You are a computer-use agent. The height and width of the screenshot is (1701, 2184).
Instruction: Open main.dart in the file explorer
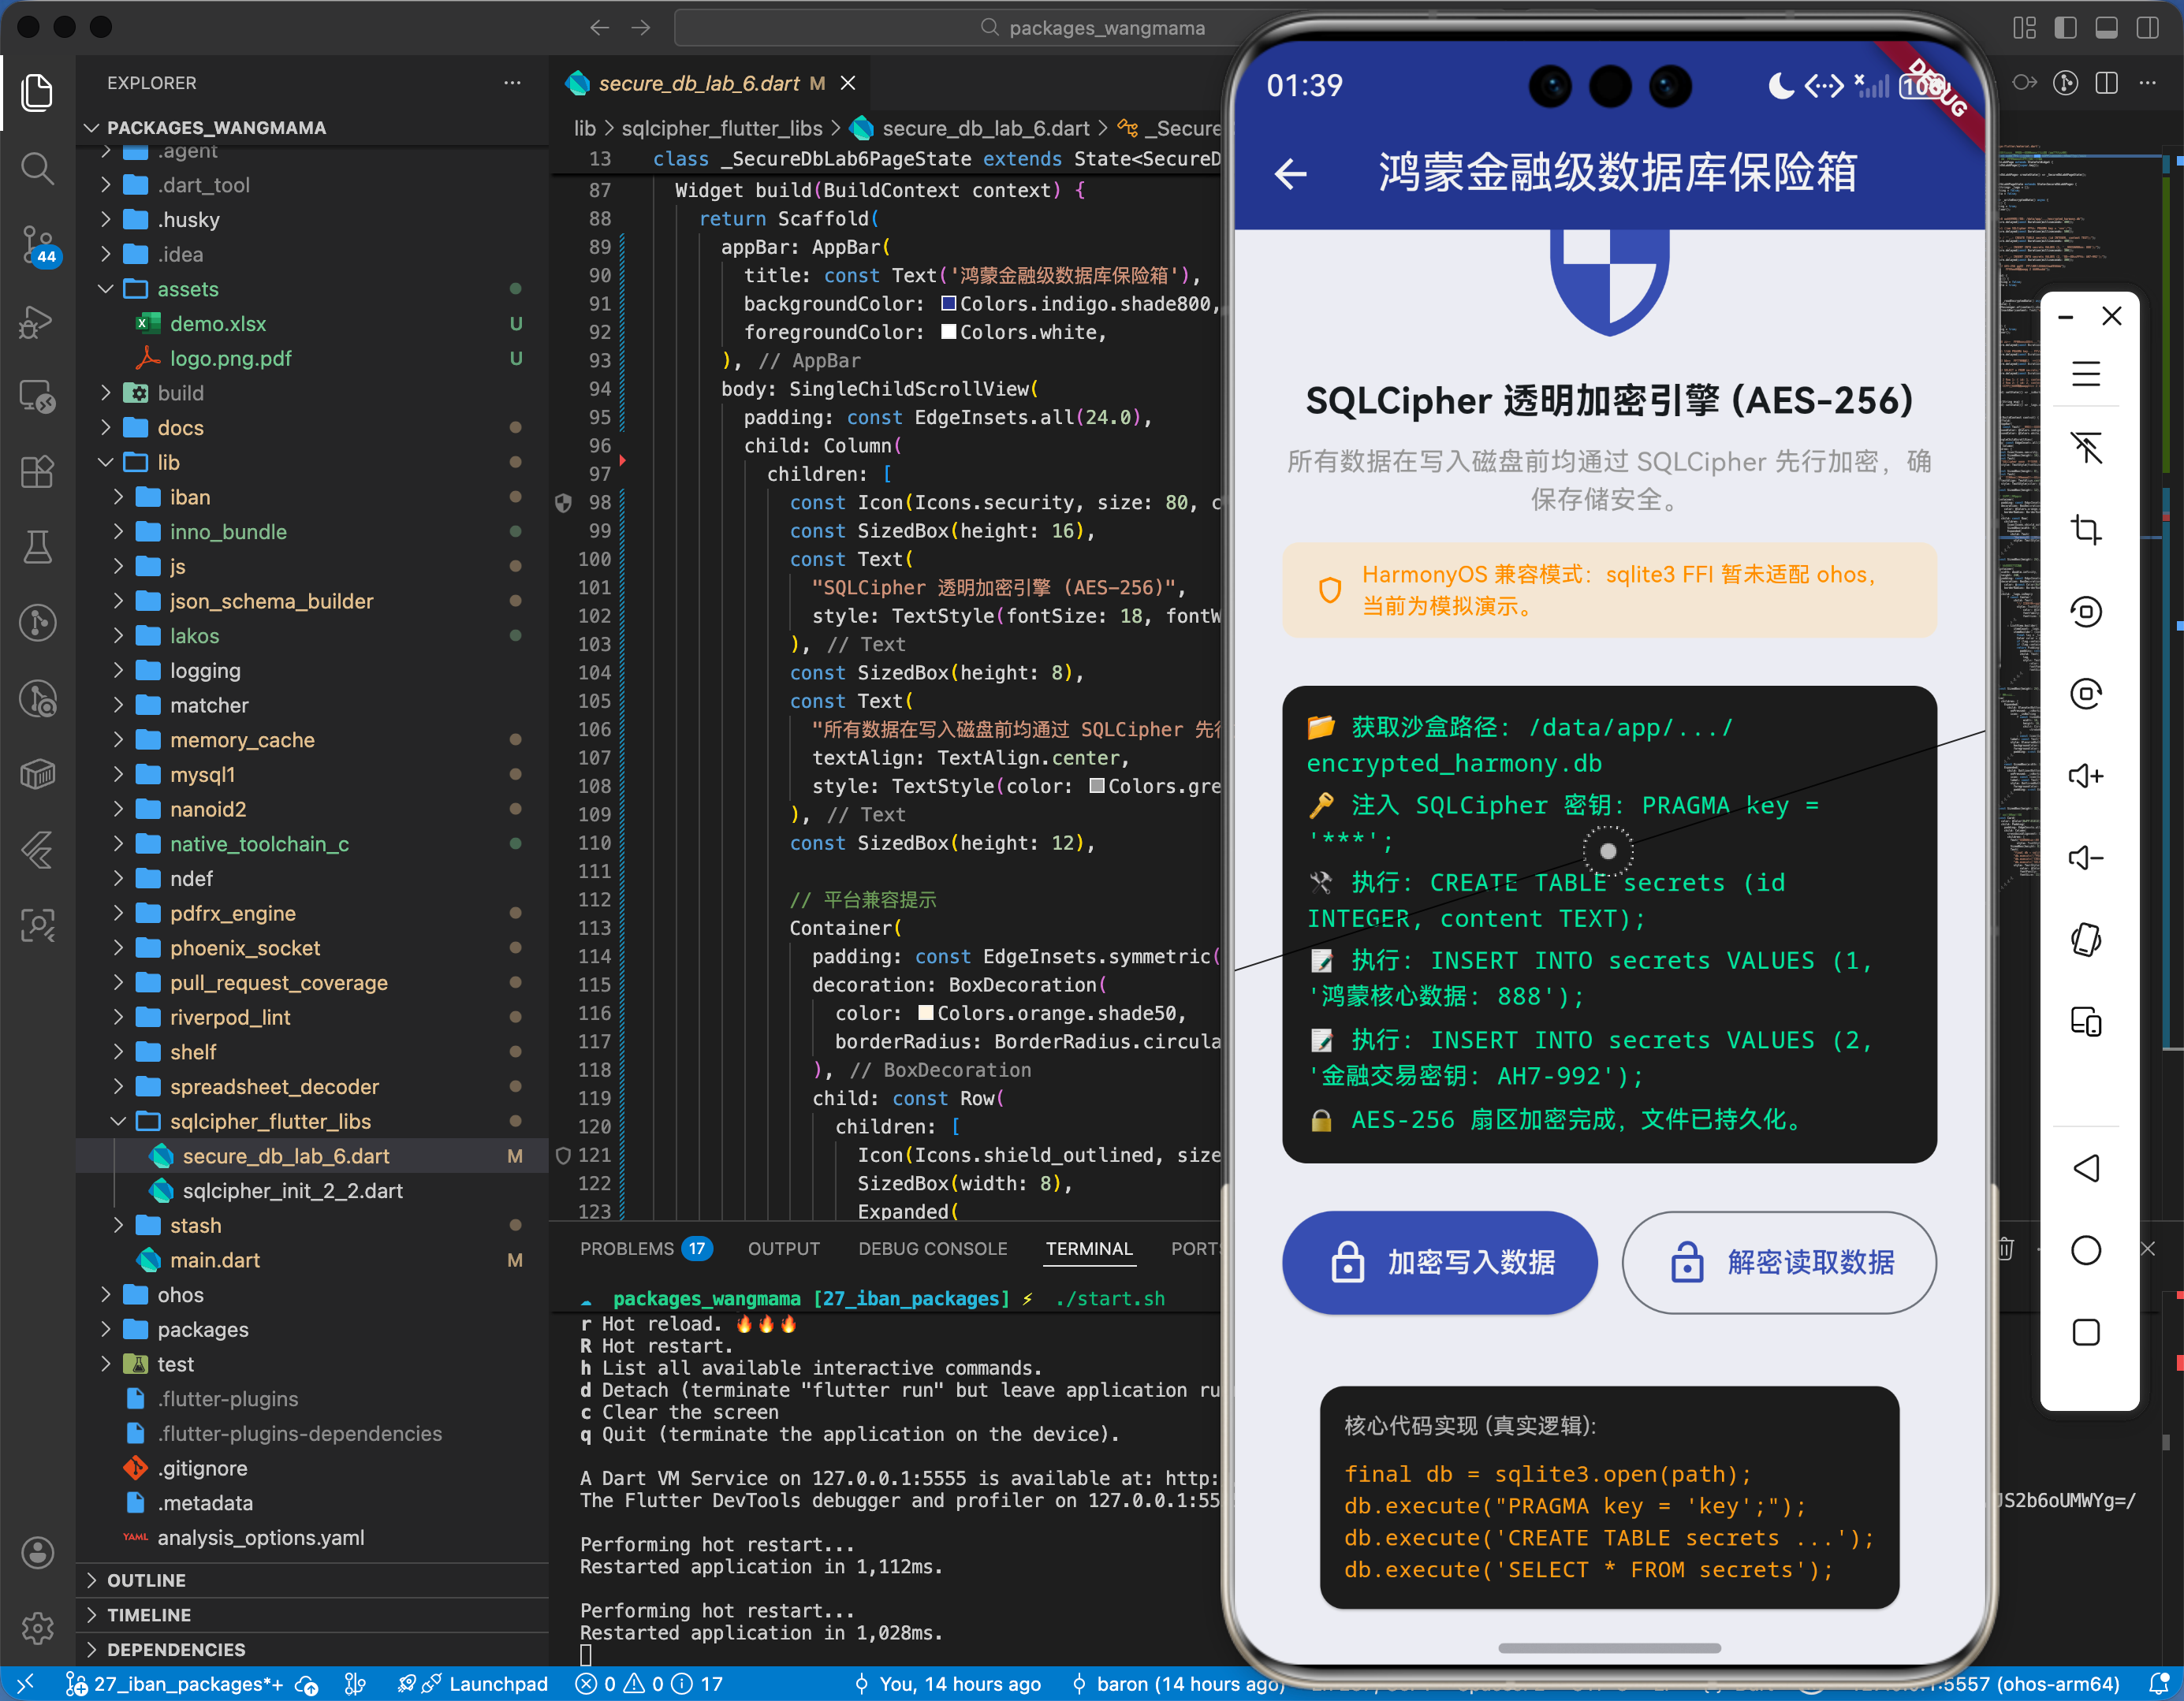[214, 1260]
